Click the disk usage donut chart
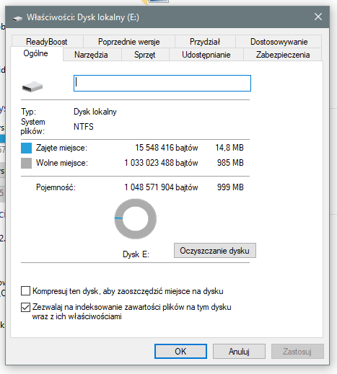337x374 pixels. (136, 219)
